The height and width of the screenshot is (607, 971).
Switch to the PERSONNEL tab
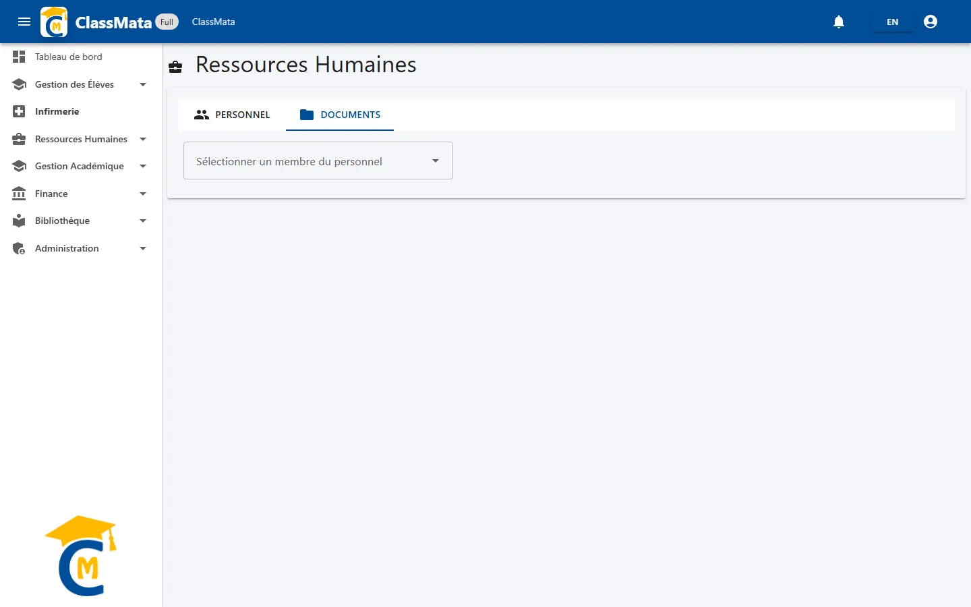[x=232, y=115]
